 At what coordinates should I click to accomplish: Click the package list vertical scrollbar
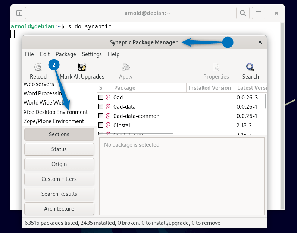click(x=266, y=101)
